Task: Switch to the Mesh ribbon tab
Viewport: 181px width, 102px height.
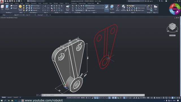Action: (22, 3)
